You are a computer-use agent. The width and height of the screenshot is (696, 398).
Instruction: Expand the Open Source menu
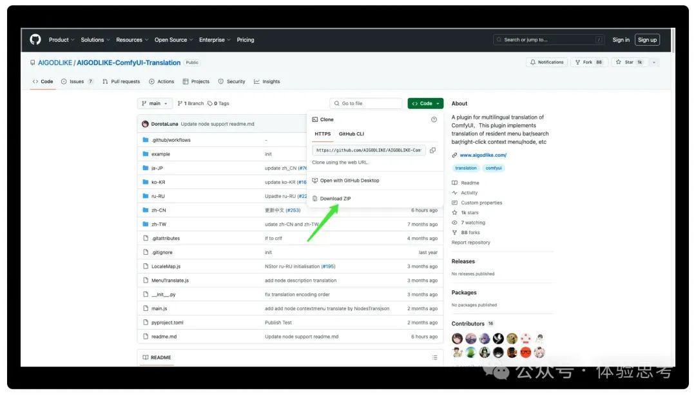pos(173,40)
